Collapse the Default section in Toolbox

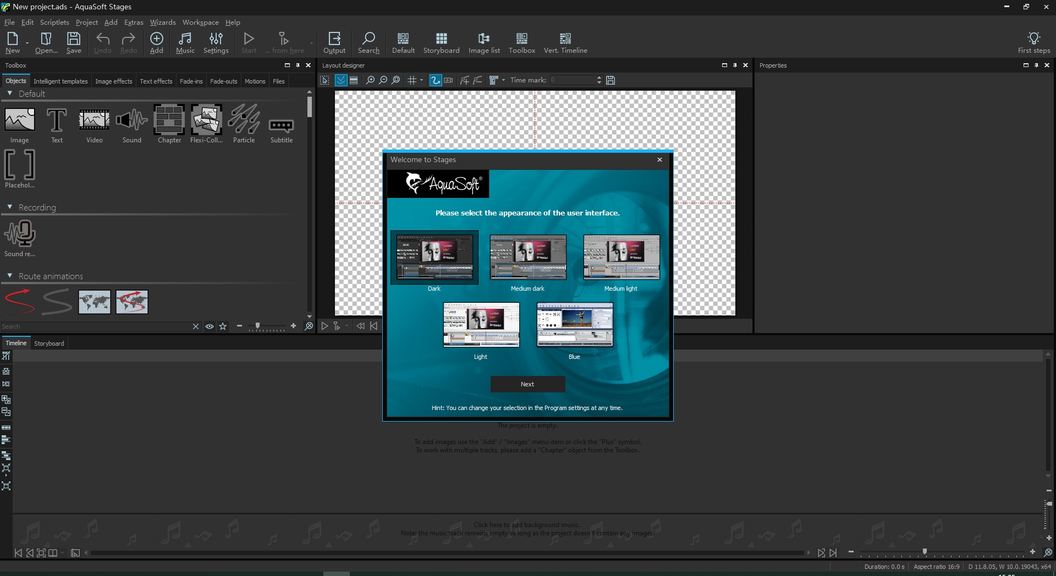coord(9,93)
